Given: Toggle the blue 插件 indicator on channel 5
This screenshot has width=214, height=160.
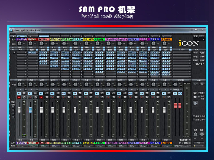Looking at the screenshot, I should click(x=70, y=50).
